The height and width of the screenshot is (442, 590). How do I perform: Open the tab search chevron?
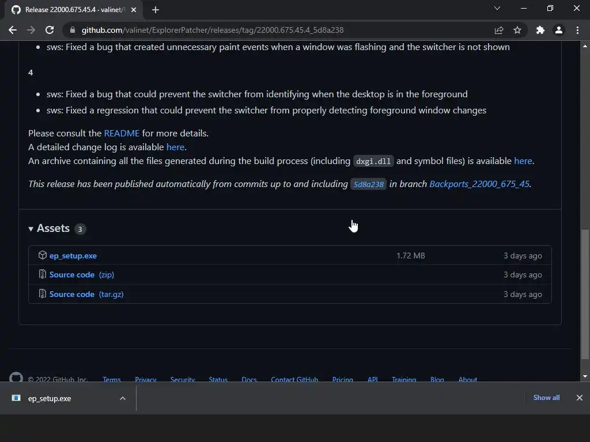click(497, 8)
